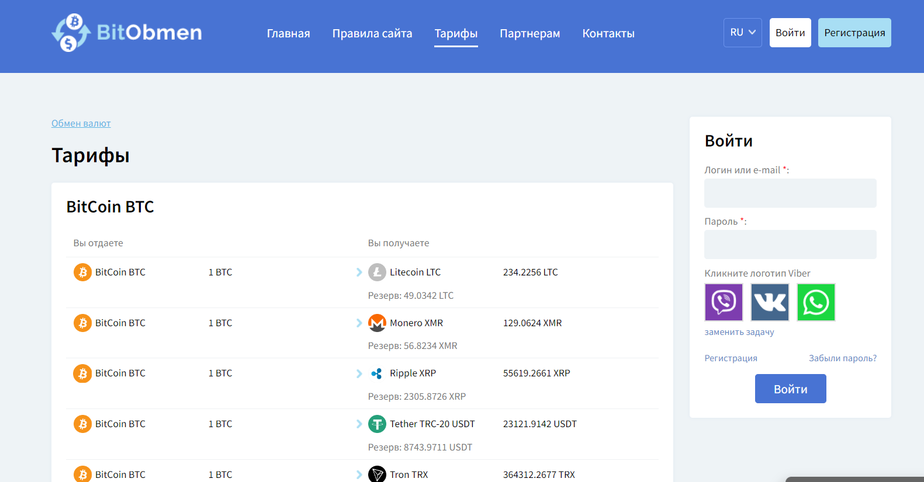
Task: Click the Резерв: 56.8234 XMR text
Action: click(x=413, y=346)
